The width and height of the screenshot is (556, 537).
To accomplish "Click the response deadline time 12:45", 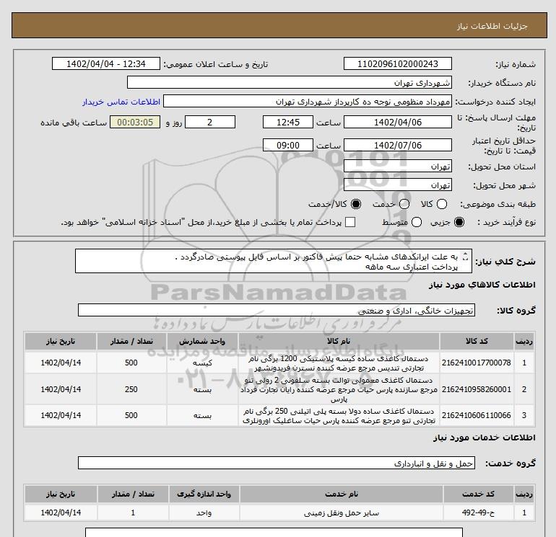I will point(288,122).
